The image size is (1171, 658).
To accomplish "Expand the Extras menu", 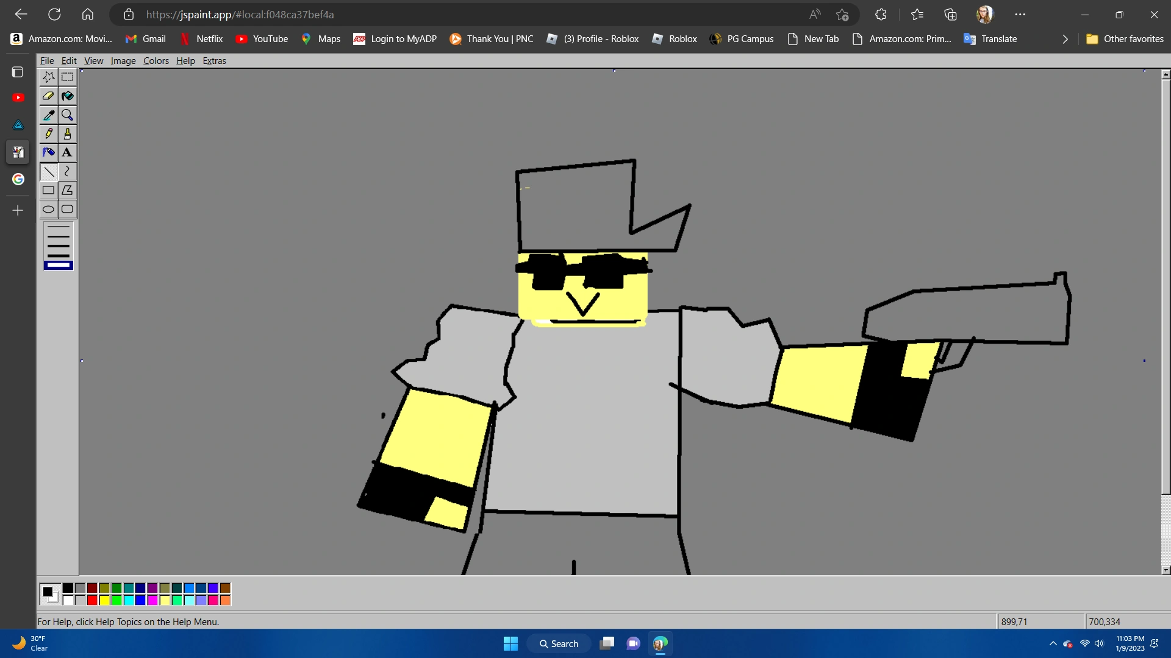I will 214,61.
